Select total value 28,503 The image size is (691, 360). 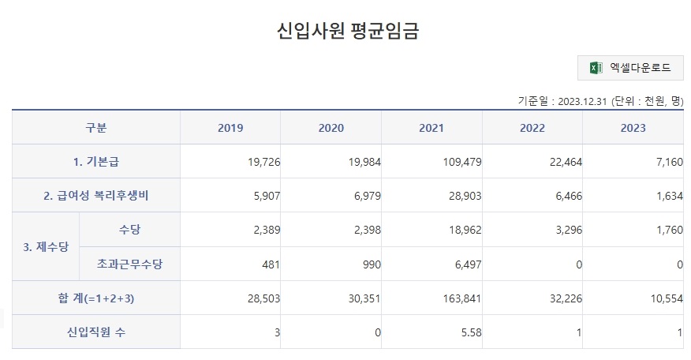(263, 298)
